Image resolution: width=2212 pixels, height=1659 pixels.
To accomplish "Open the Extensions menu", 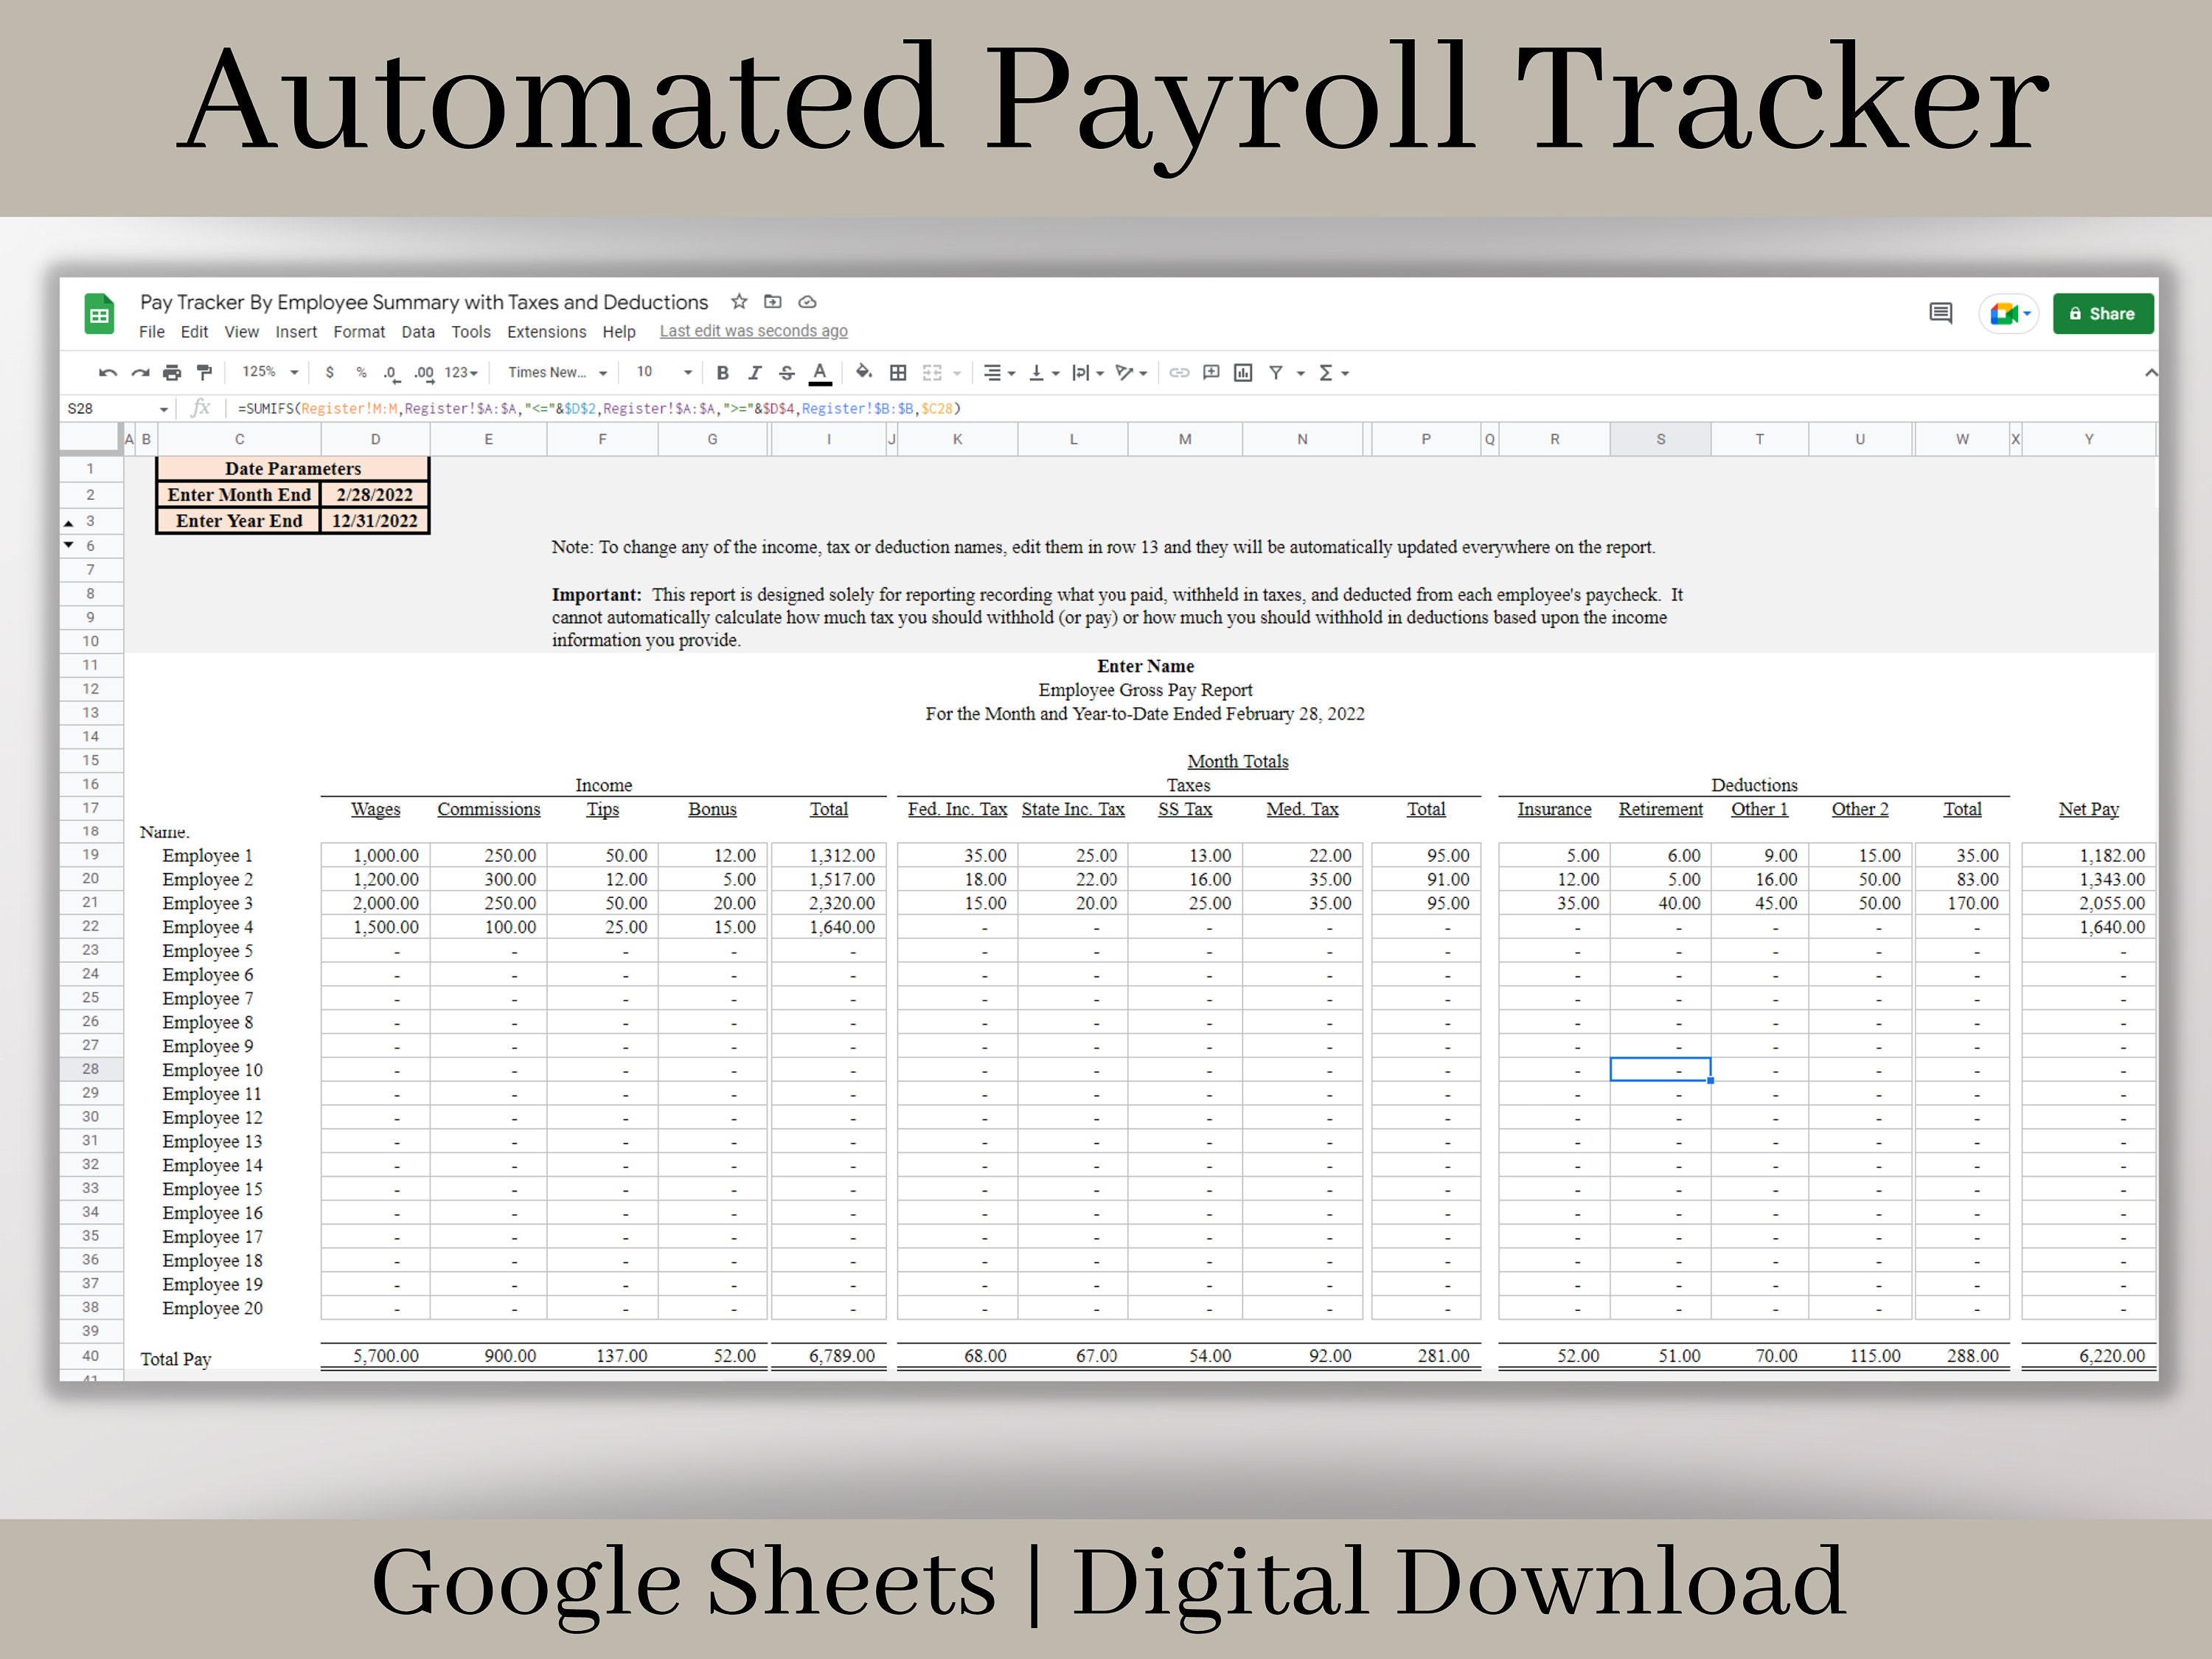I will coord(546,332).
